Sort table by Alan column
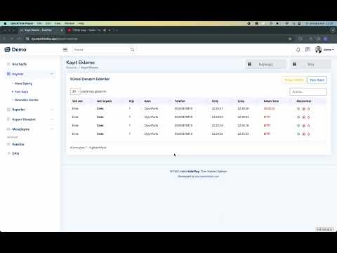This screenshot has height=253, width=337. pos(147,101)
